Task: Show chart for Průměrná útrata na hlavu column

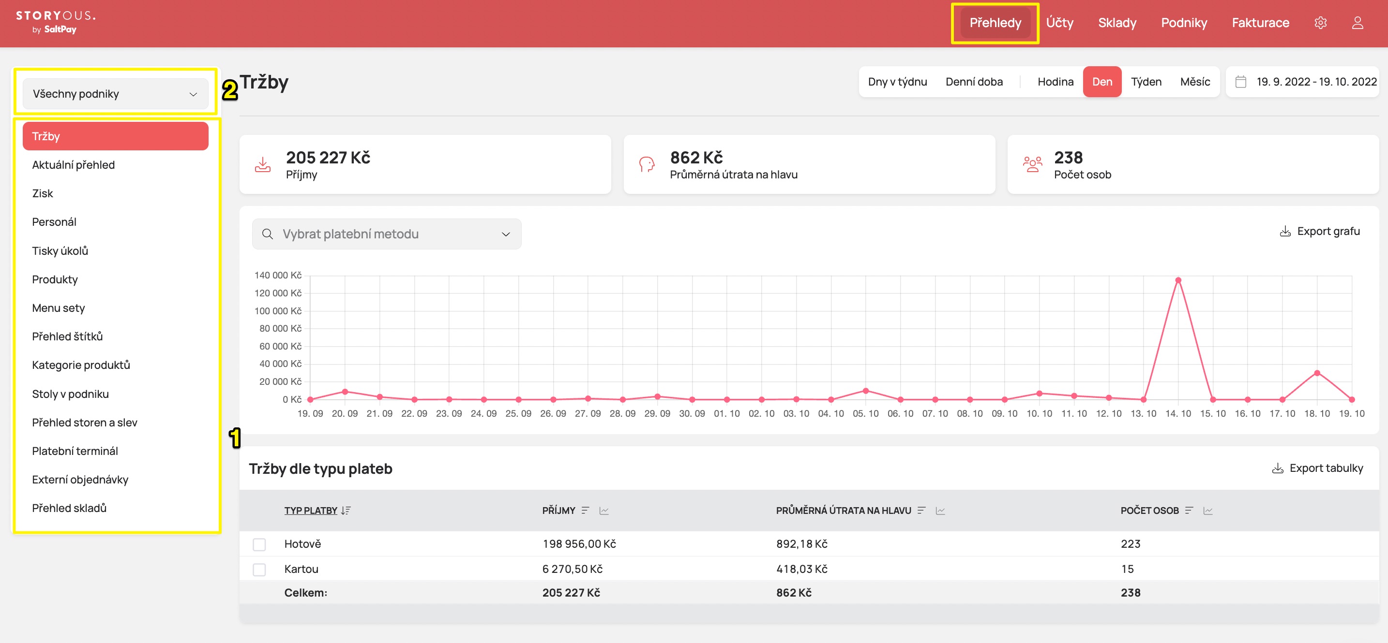Action: tap(940, 511)
